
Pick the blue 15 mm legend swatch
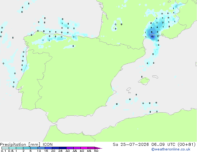pos(48,148)
